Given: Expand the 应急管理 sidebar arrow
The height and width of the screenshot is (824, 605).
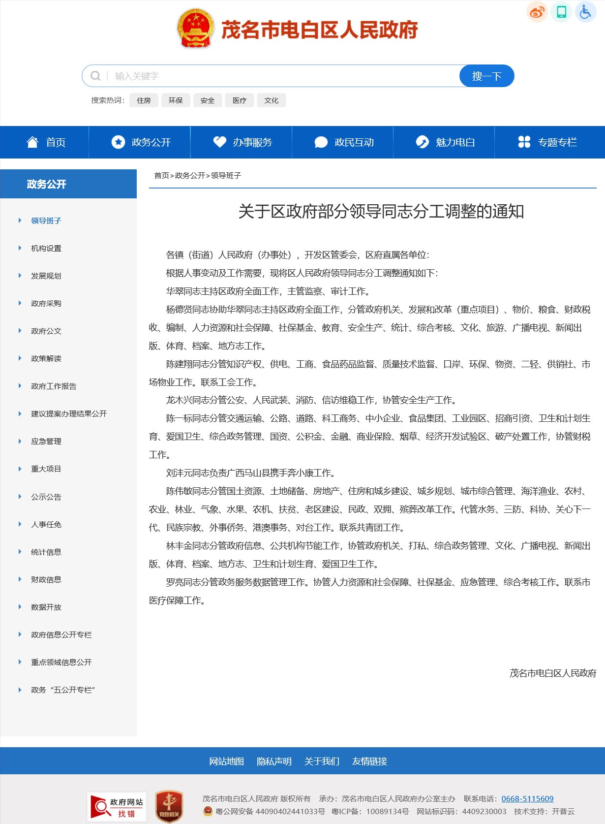Looking at the screenshot, I should [x=20, y=441].
